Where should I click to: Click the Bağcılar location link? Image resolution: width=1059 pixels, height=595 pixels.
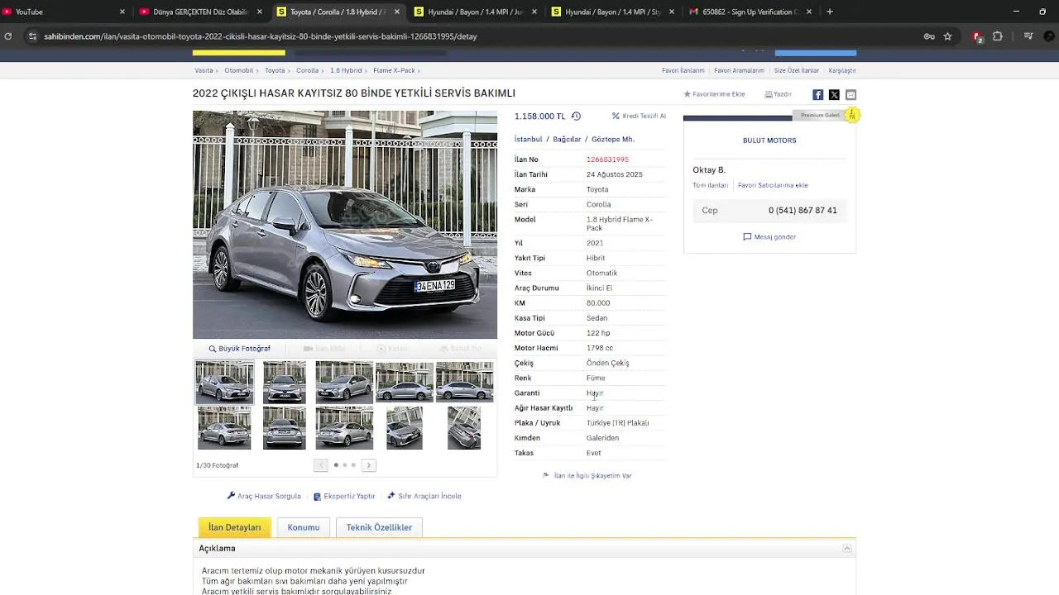click(567, 140)
